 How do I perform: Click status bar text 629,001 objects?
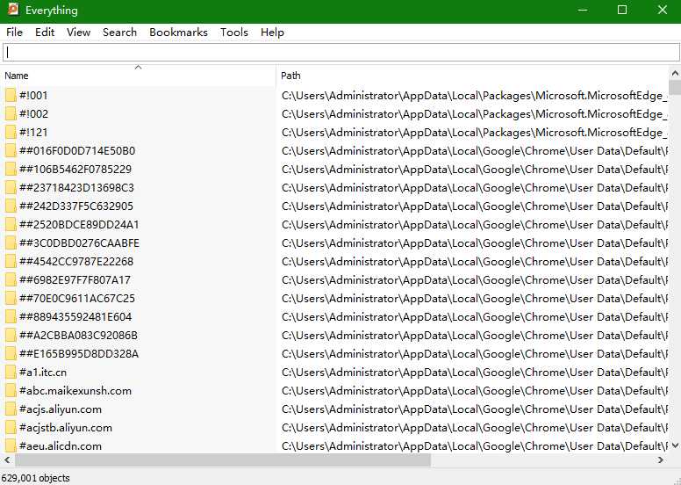[x=36, y=478]
